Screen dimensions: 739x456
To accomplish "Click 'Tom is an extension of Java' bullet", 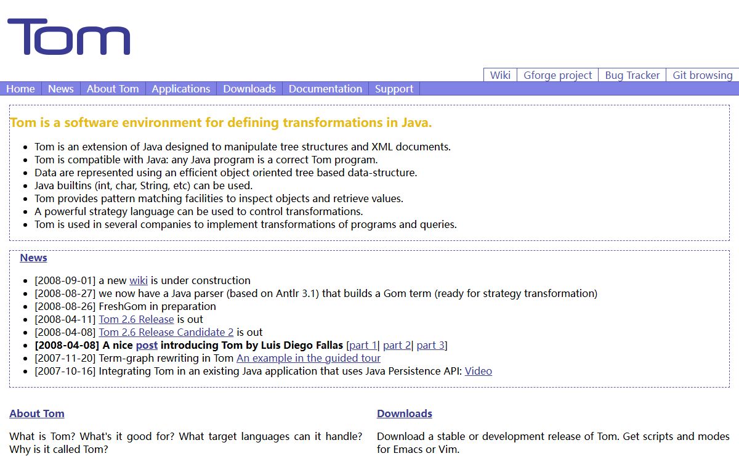I will (x=243, y=147).
